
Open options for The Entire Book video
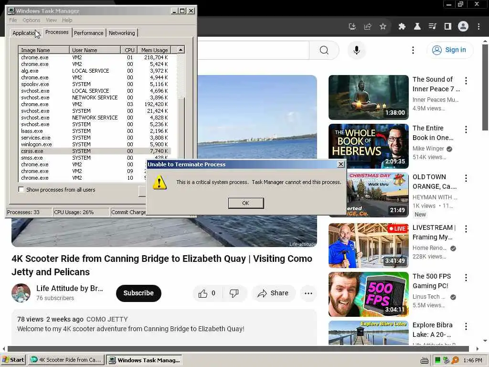pyautogui.click(x=466, y=130)
